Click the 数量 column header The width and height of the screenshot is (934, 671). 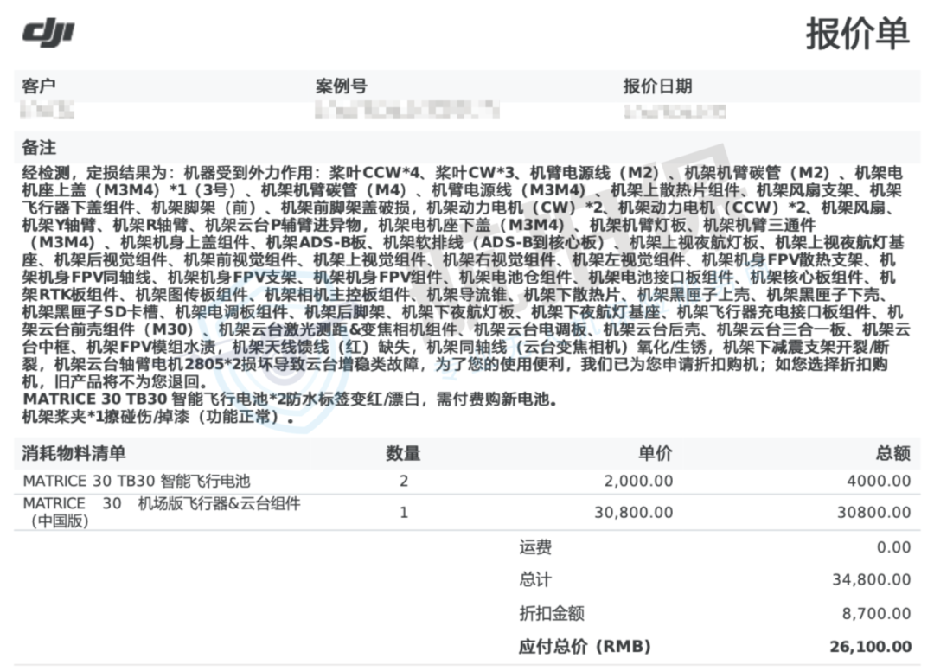403,453
